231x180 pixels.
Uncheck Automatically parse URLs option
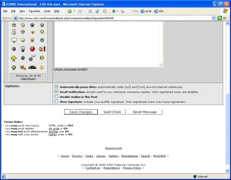click(56, 87)
